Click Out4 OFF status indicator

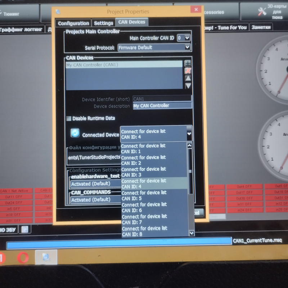244,186
